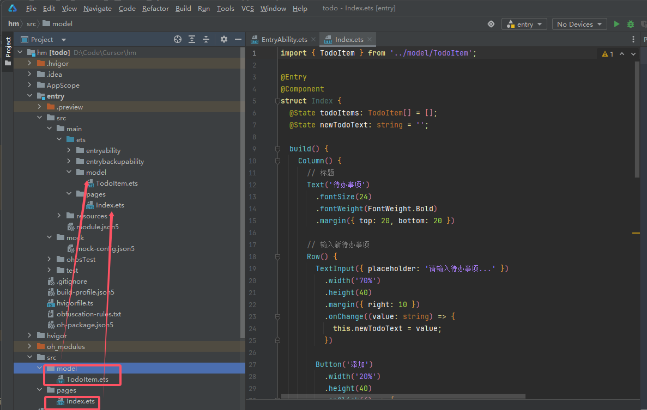
Task: Click the green Run triangle icon
Action: [616, 24]
